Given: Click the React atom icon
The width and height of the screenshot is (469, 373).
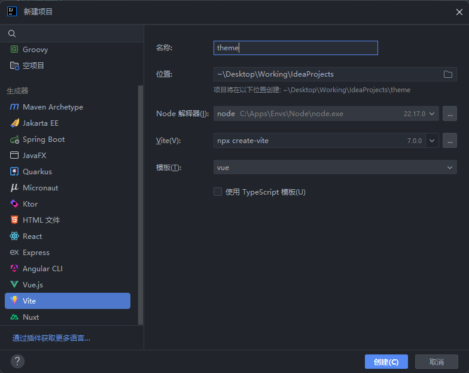Looking at the screenshot, I should (x=14, y=236).
